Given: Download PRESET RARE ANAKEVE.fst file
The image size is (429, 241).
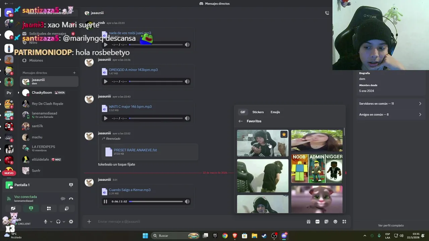Looking at the screenshot, I should click(135, 150).
